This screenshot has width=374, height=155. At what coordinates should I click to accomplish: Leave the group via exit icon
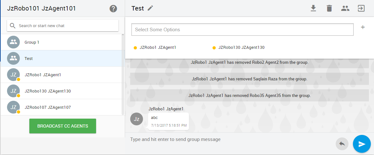pos(361,8)
